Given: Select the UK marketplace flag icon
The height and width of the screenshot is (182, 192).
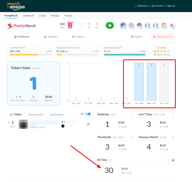Looking at the screenshot, I should pos(131,26).
